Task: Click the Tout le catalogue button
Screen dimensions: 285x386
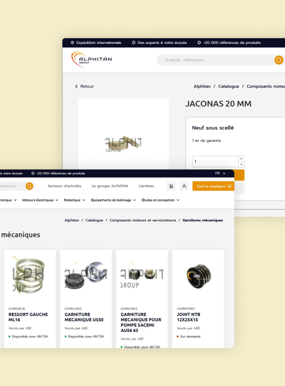Action: [x=213, y=186]
